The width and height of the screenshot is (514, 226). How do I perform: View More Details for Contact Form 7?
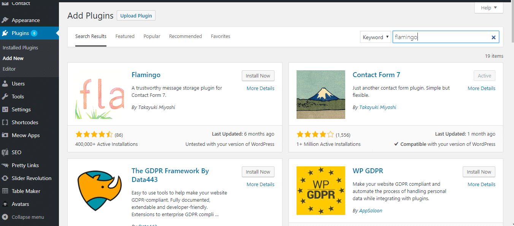tap(482, 88)
